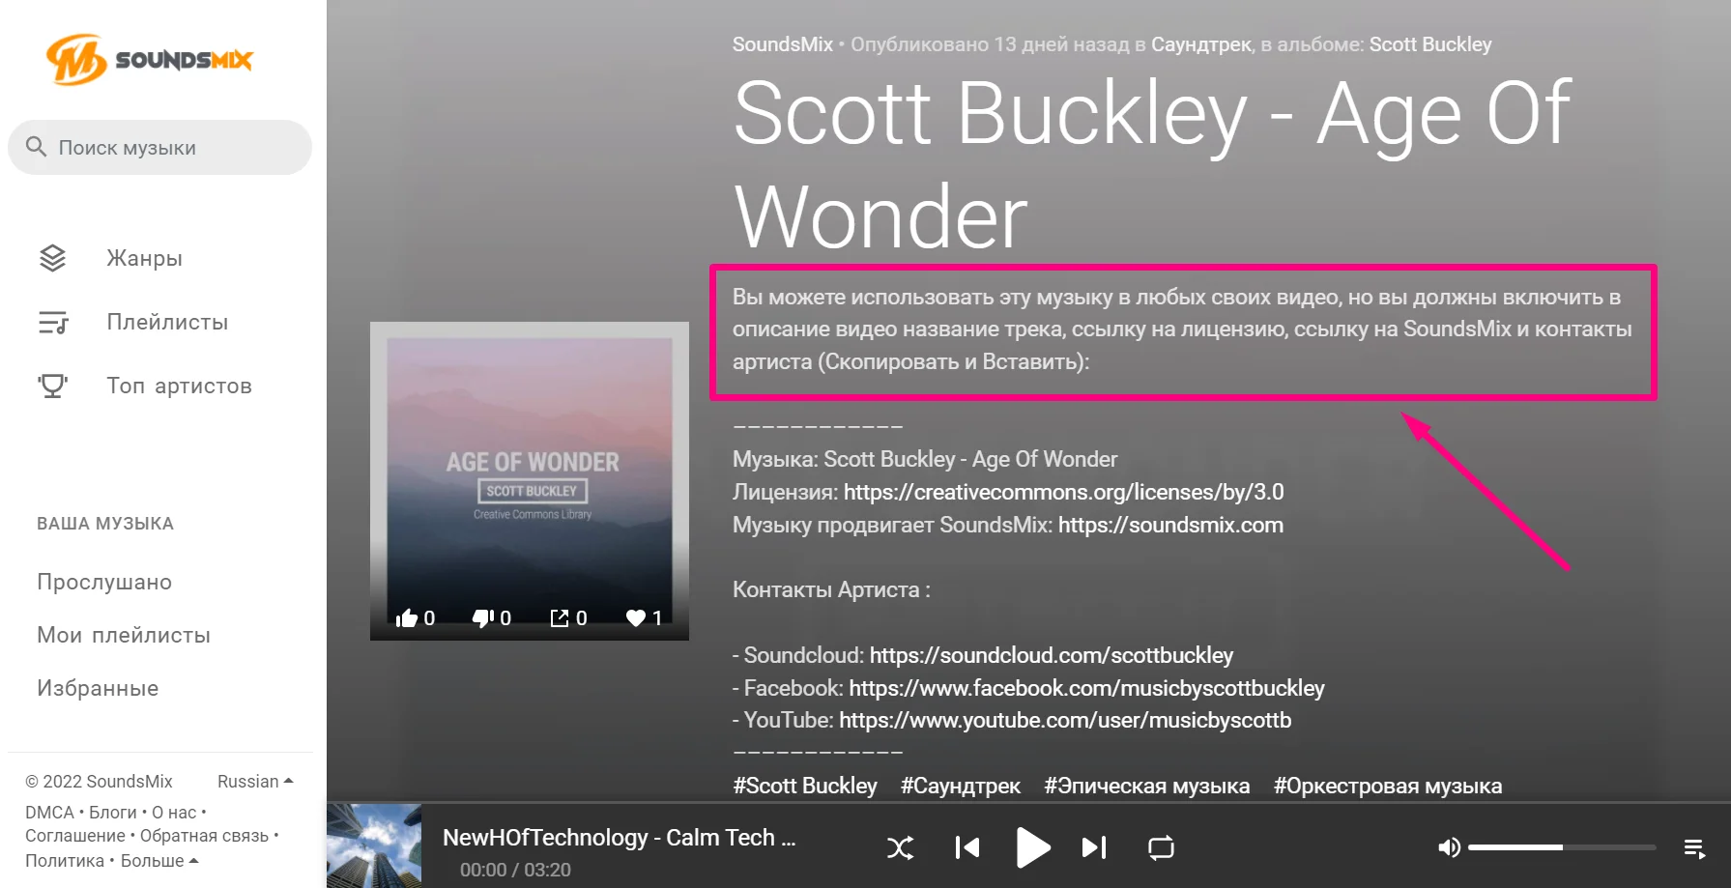Focus the music search field
1731x888 pixels.
(x=159, y=148)
